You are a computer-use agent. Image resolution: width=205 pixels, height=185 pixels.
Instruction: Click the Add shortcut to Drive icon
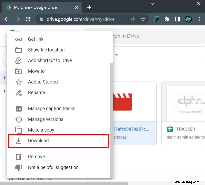[x=19, y=60]
